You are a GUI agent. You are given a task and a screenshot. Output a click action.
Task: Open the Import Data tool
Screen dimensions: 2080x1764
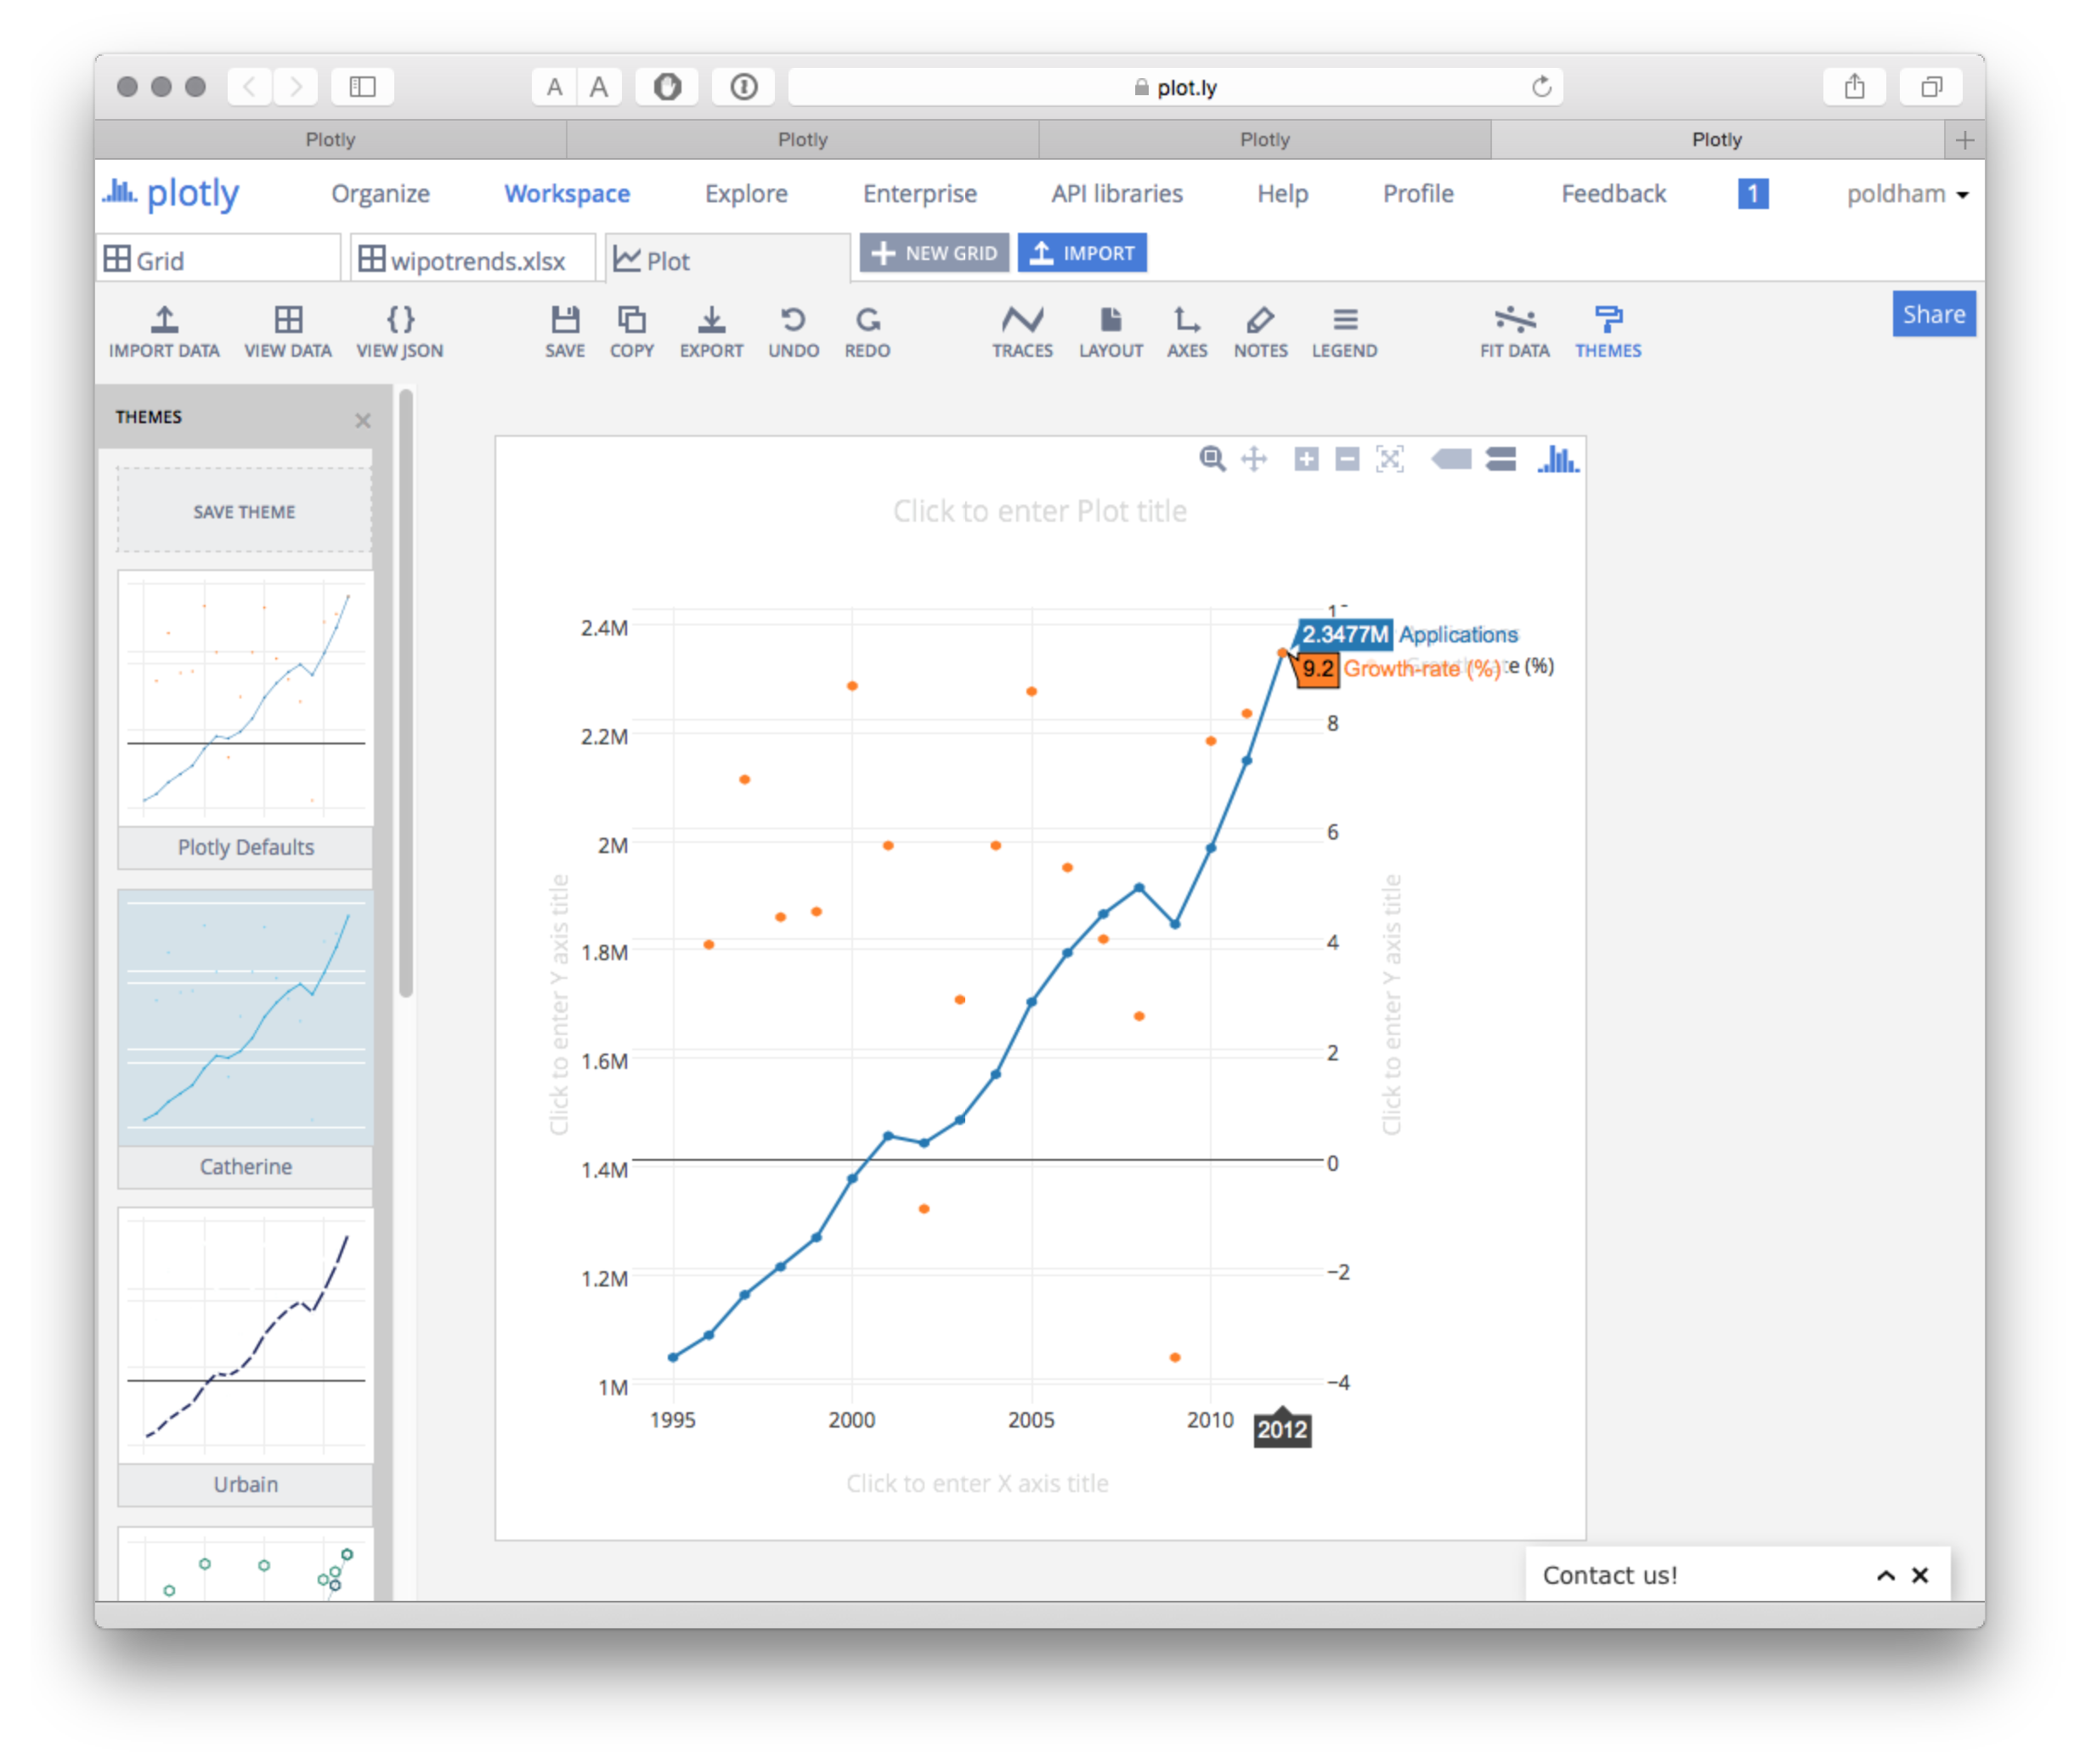pyautogui.click(x=164, y=332)
